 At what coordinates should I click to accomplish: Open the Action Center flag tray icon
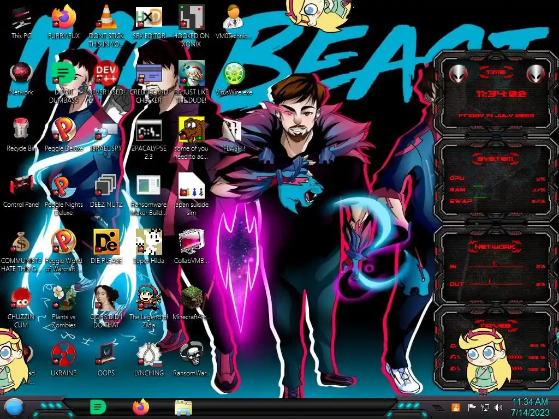coord(472,407)
